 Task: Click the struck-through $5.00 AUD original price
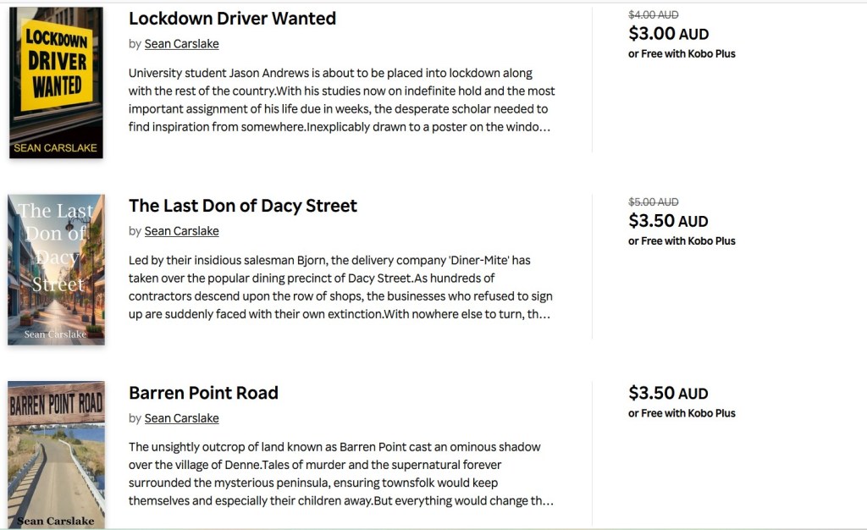tap(653, 202)
